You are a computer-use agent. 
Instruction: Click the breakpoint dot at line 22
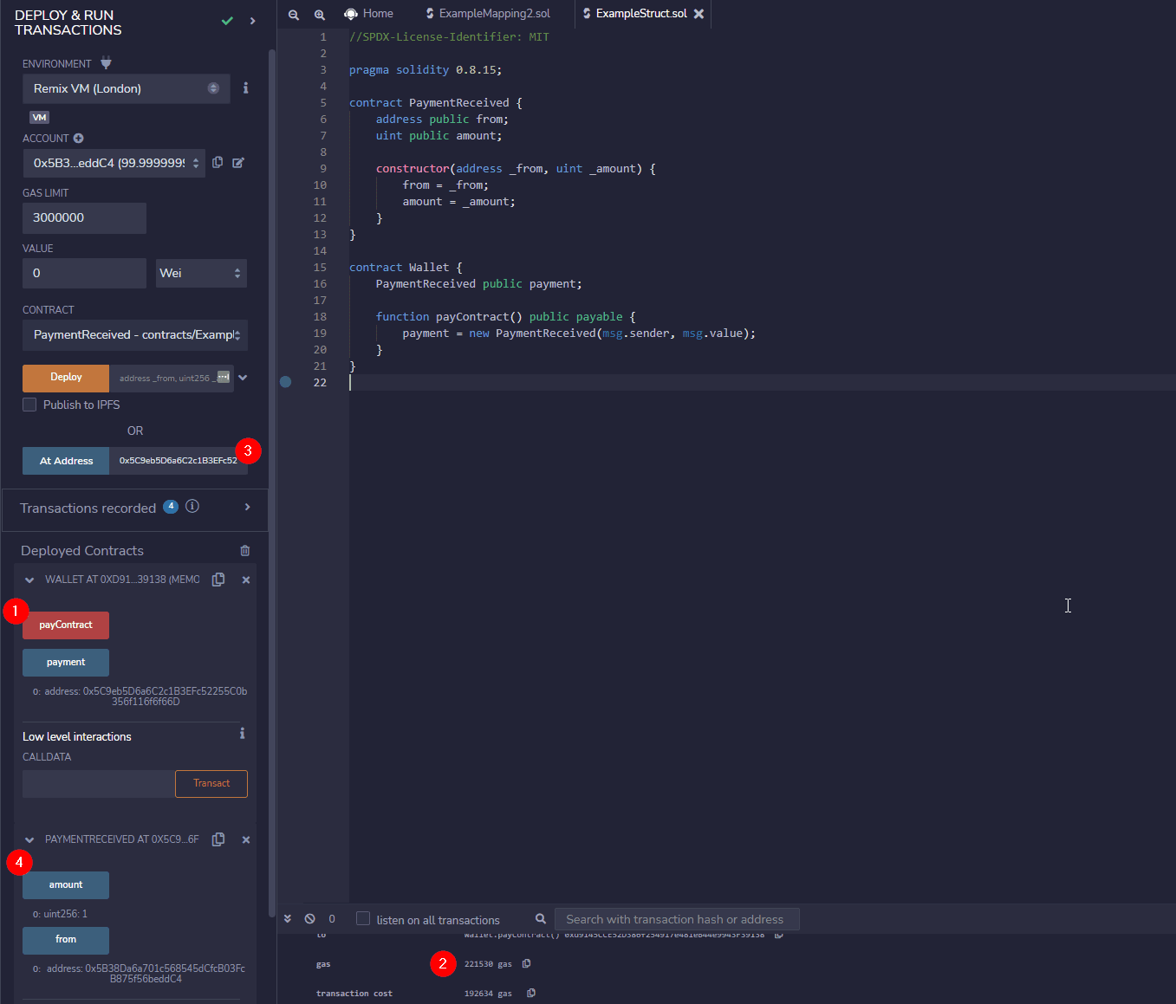click(286, 382)
